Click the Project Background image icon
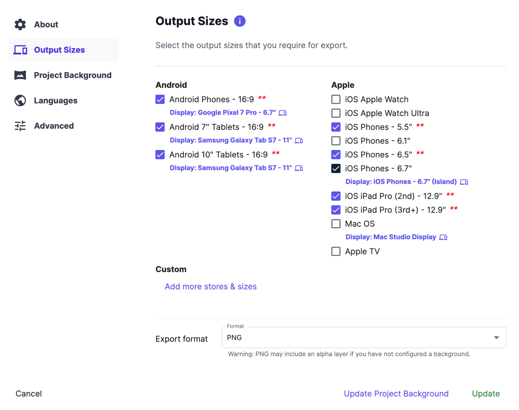Image resolution: width=519 pixels, height=410 pixels. pos(20,75)
